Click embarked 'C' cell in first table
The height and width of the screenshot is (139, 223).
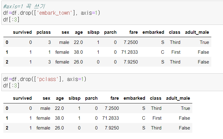pos(162,52)
